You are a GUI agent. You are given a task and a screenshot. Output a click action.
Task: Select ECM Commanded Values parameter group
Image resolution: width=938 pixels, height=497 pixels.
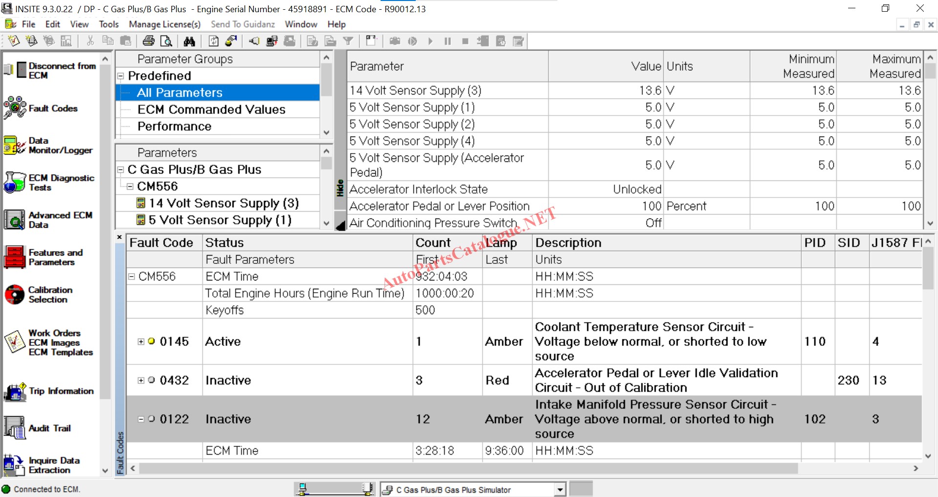[211, 110]
